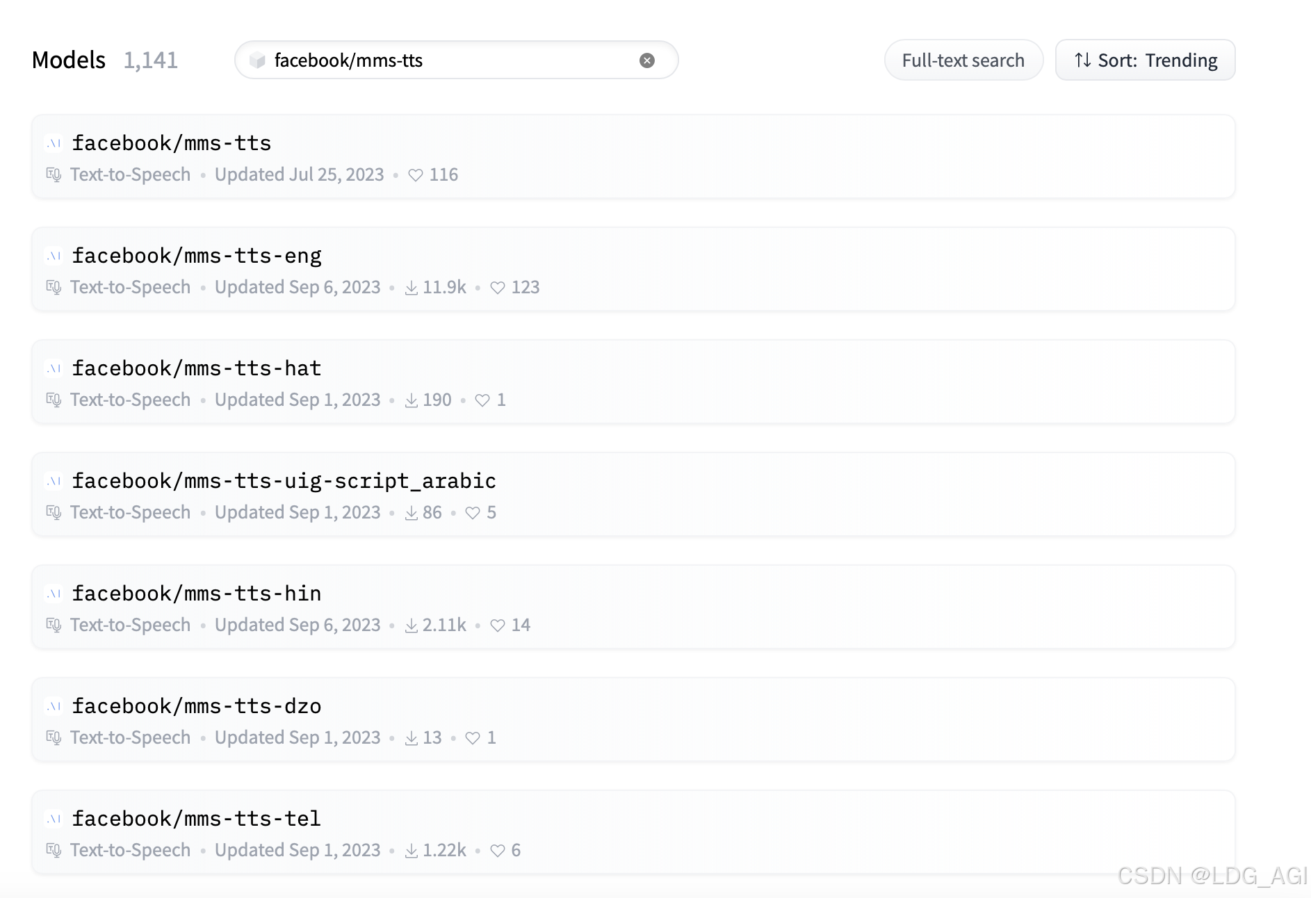
Task: Click the download icon next to 11.9k
Action: 410,287
